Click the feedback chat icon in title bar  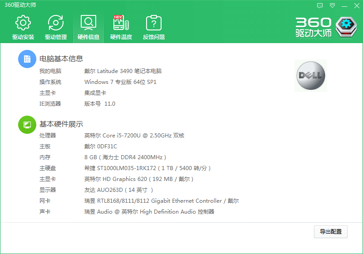tap(320, 5)
